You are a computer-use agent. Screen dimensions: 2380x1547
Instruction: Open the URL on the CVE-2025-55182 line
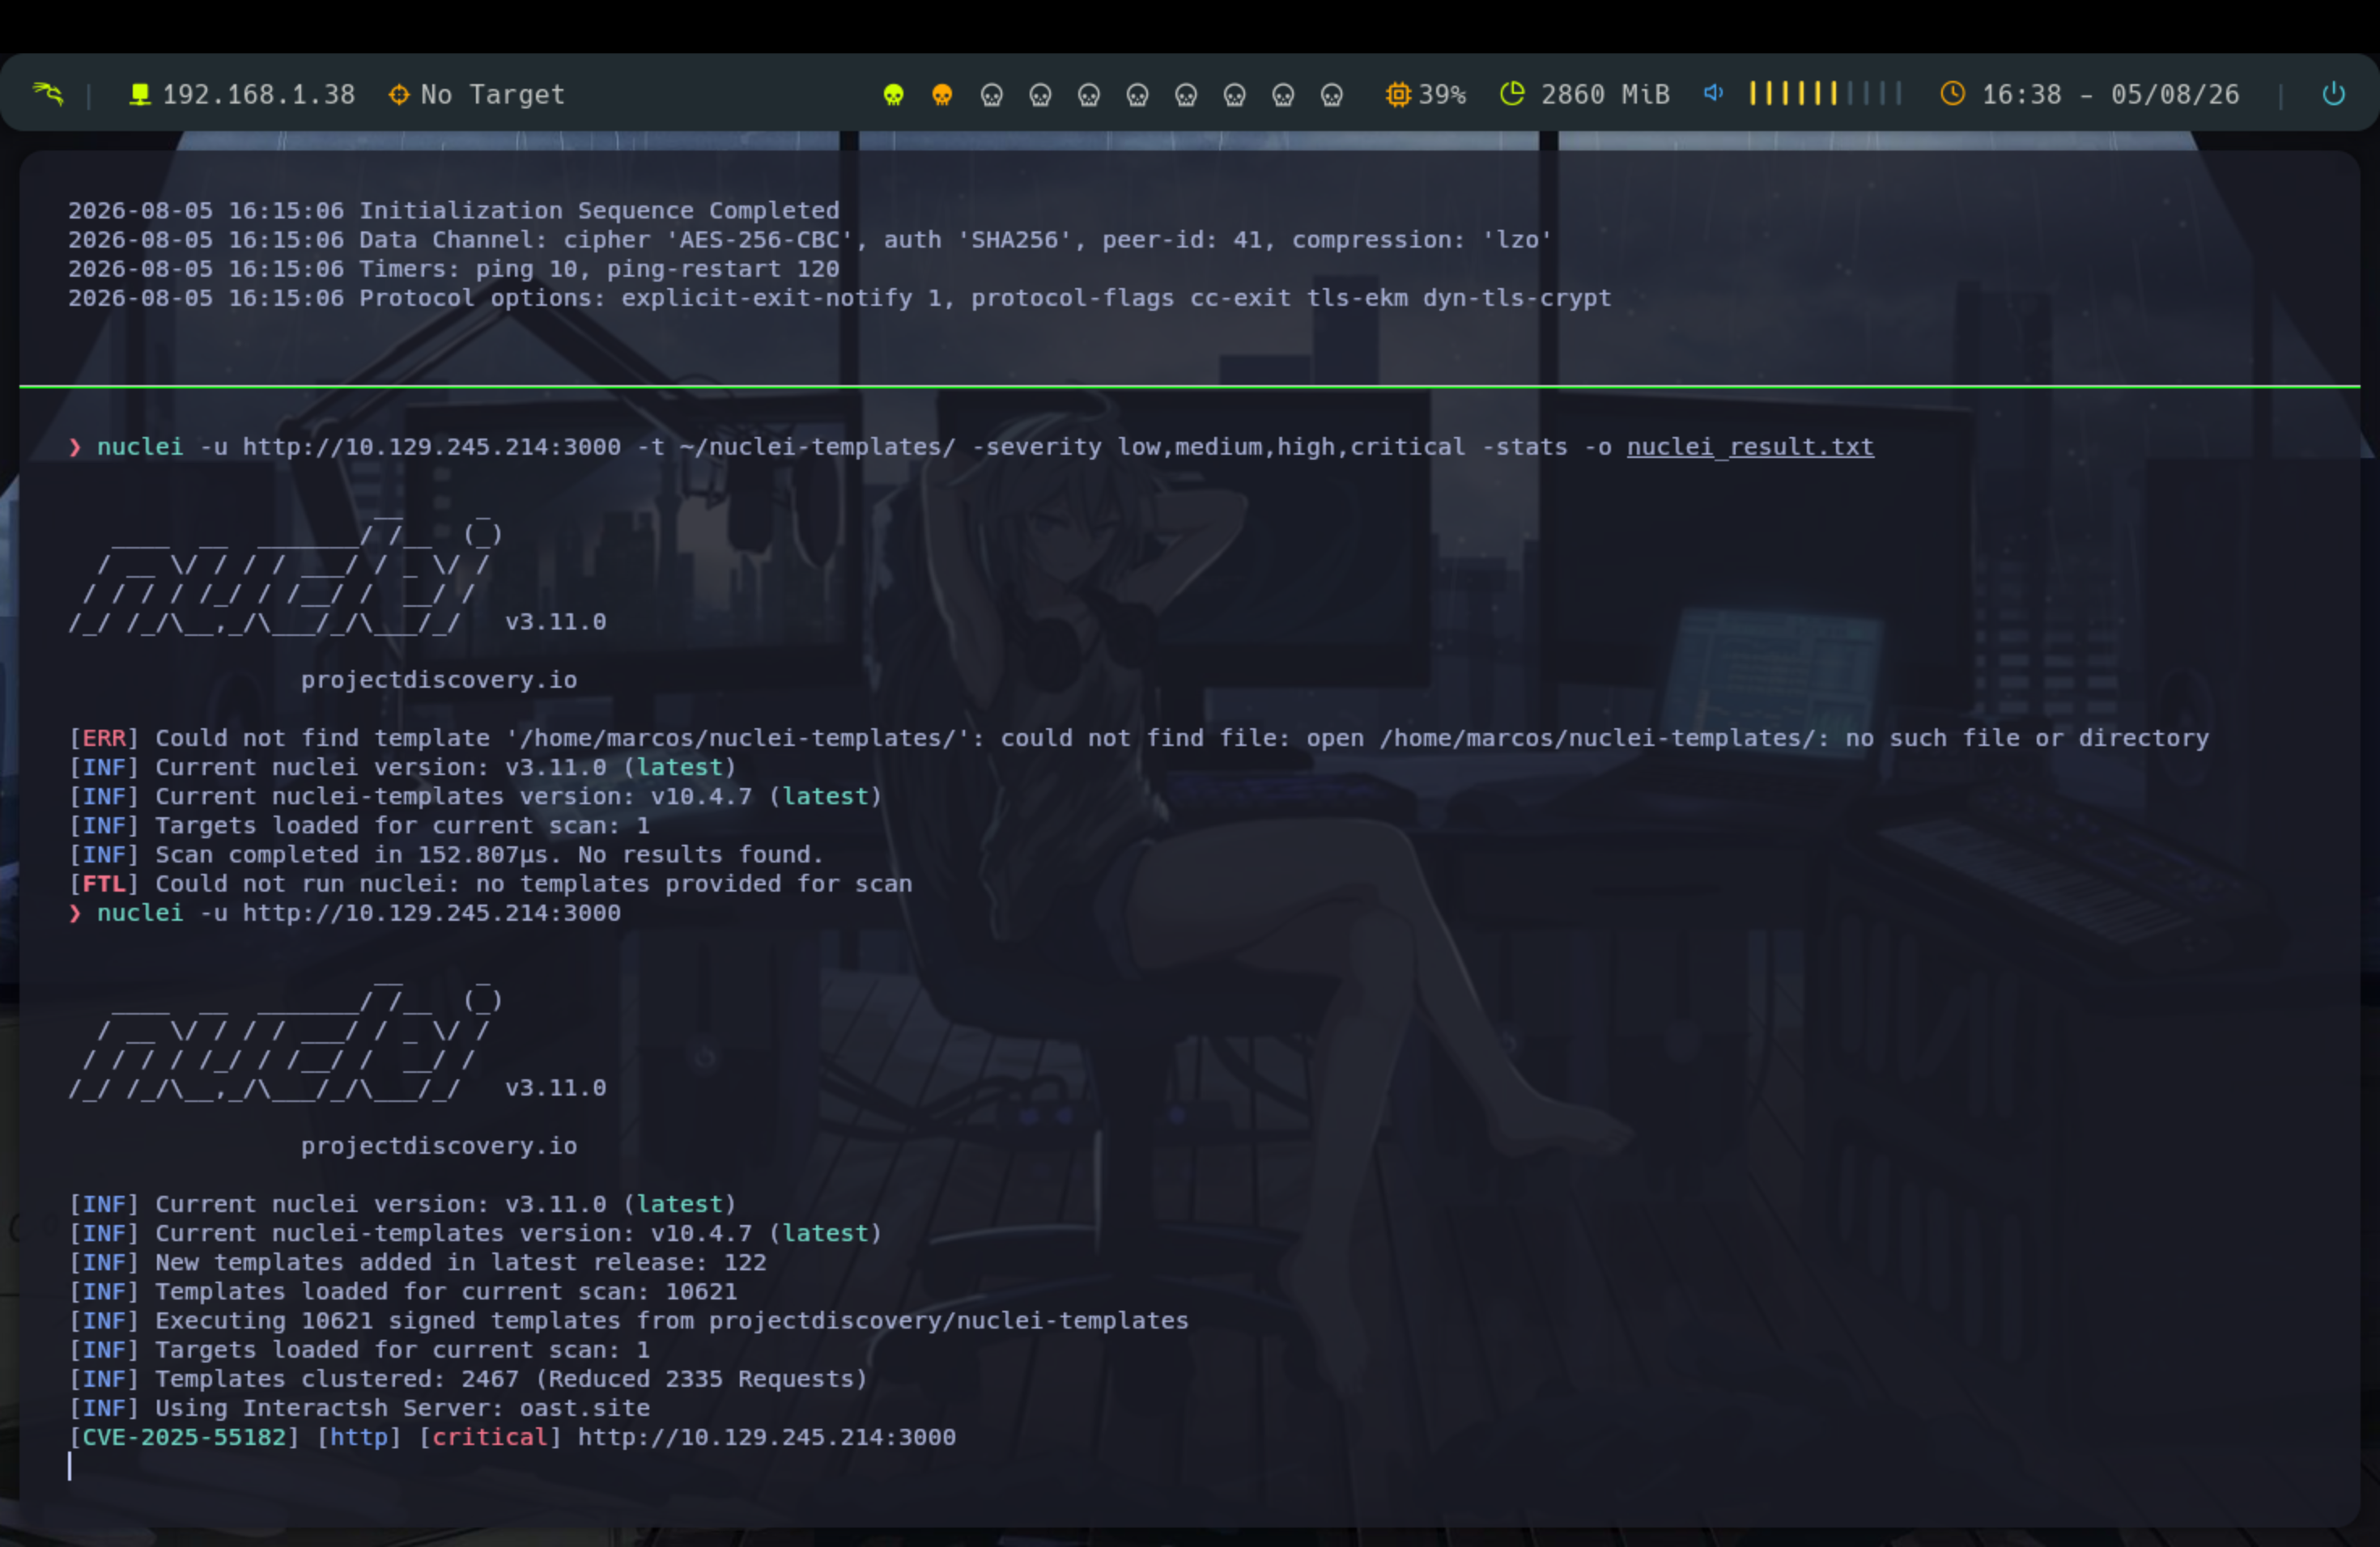(767, 1438)
